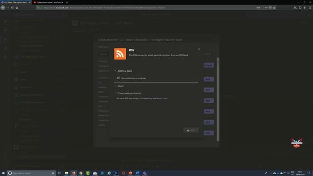Screen dimensions: 313x176
Task: Open the page actions ellipsis menu
Action: coord(266,8)
